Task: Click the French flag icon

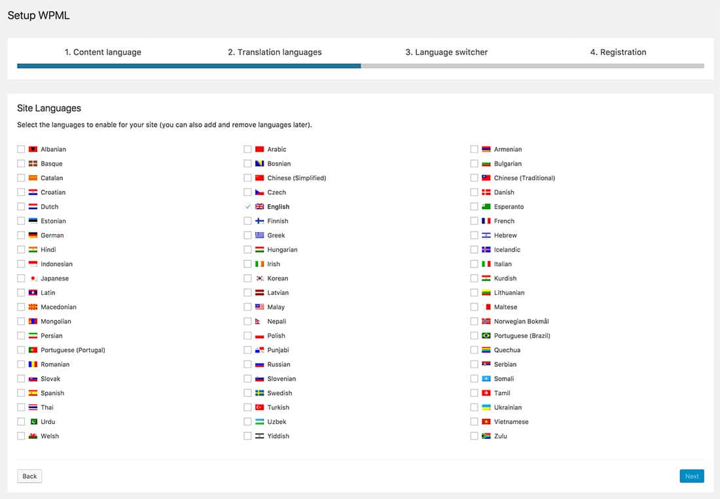Action: point(486,221)
